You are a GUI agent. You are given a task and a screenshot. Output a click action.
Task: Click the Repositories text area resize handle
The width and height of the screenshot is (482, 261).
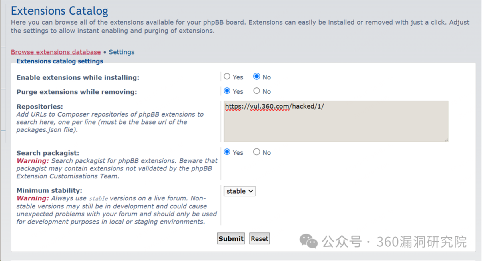click(x=446, y=140)
